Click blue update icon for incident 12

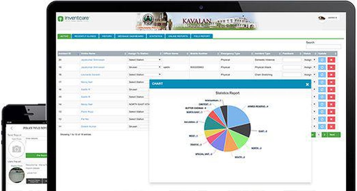[322, 119]
